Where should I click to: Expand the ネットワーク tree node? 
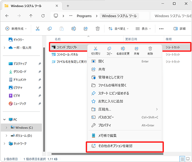pyautogui.click(x=5, y=144)
